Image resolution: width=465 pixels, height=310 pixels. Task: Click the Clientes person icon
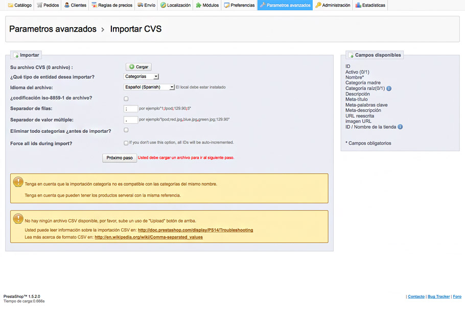[67, 5]
